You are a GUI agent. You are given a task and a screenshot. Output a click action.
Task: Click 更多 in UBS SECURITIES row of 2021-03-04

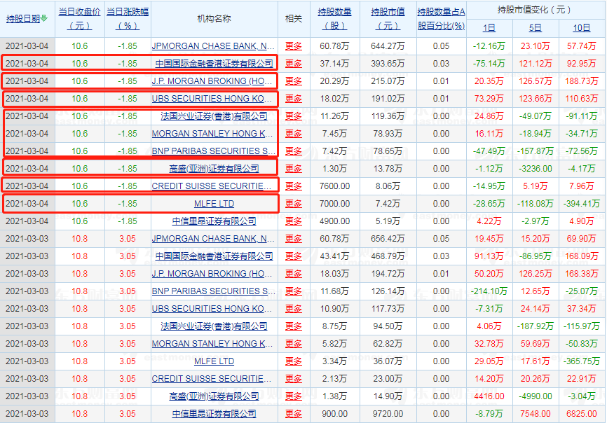(294, 99)
